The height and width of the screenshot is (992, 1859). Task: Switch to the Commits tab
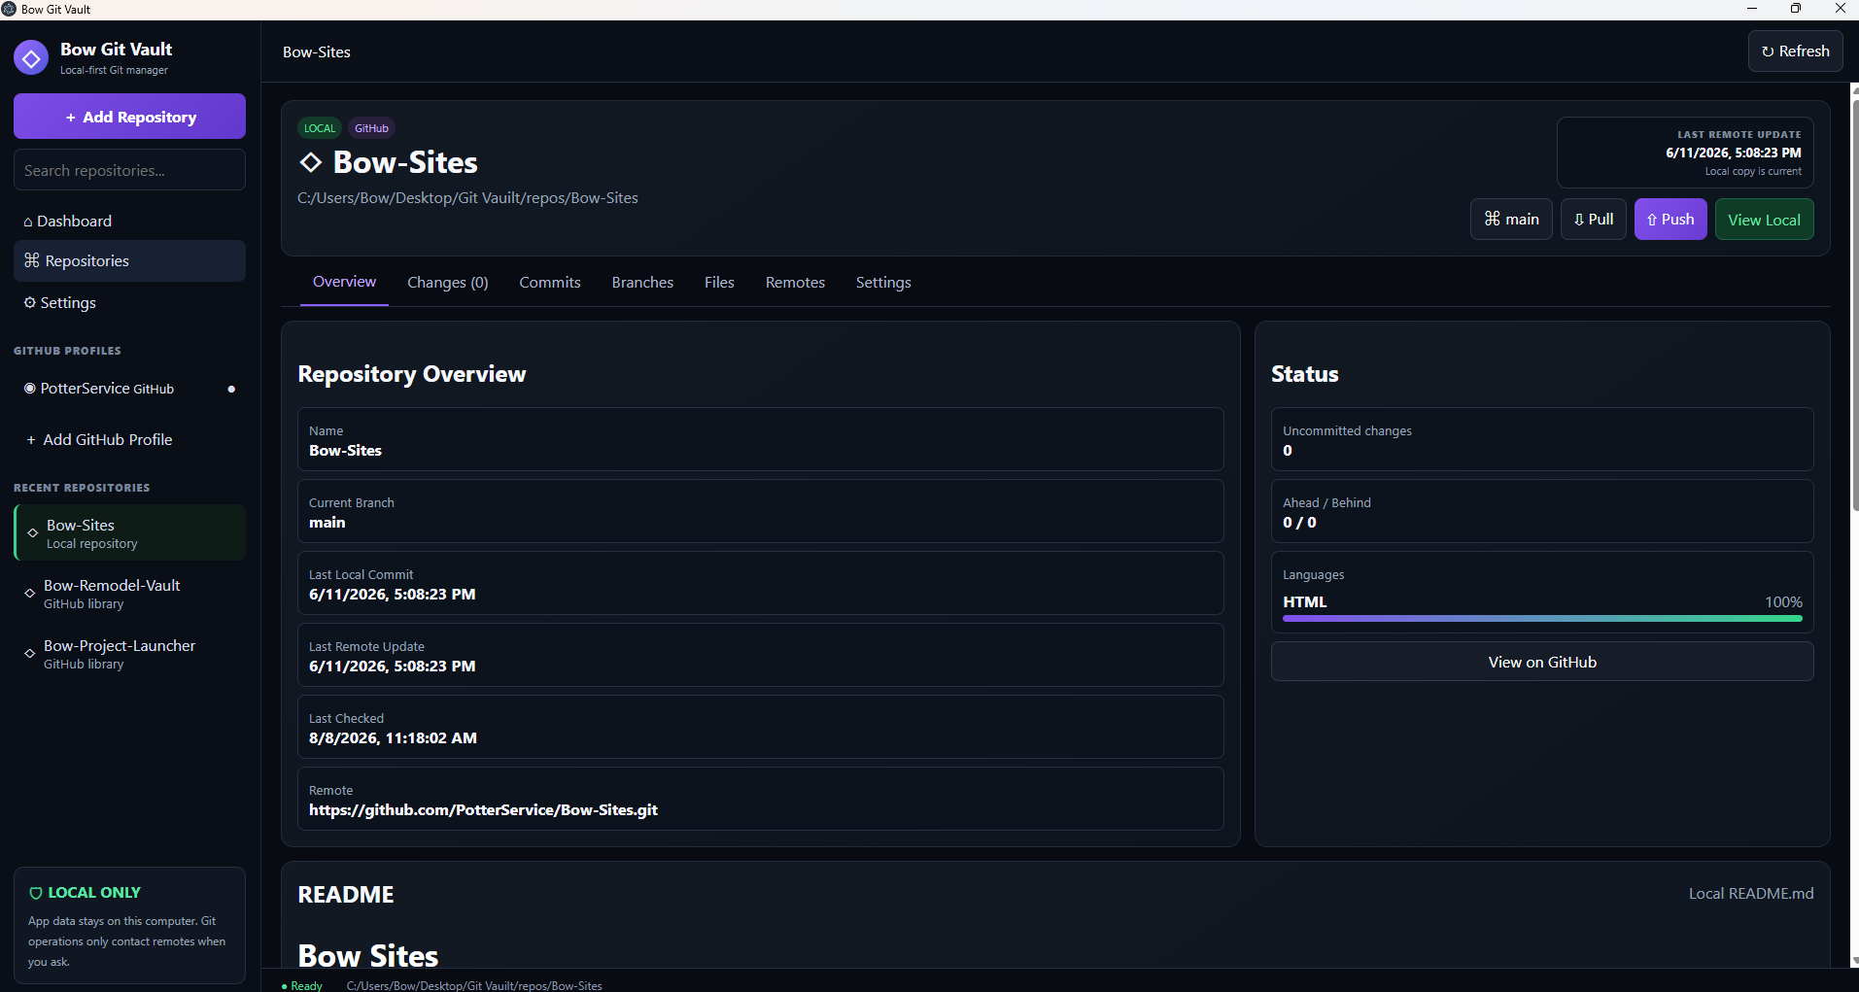point(550,283)
